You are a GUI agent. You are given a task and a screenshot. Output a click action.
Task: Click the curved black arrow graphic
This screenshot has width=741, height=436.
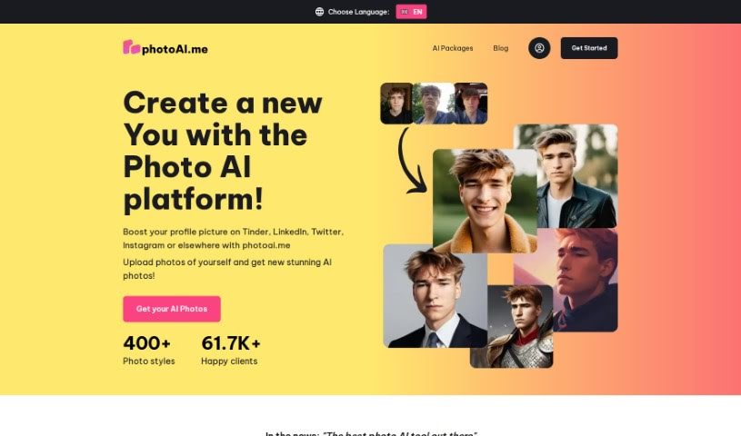[x=411, y=161]
